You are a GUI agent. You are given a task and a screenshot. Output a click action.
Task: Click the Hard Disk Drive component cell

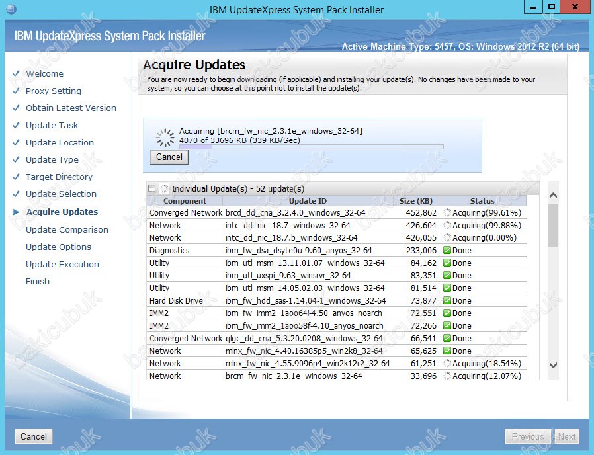point(176,300)
